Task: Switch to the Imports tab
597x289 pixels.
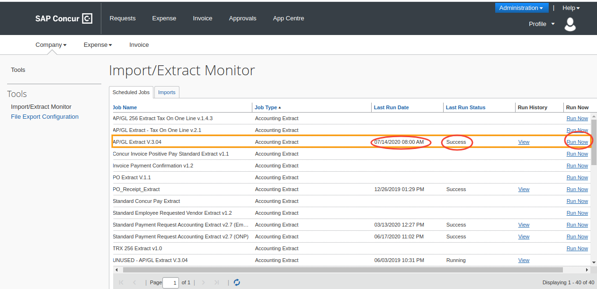Action: click(167, 92)
